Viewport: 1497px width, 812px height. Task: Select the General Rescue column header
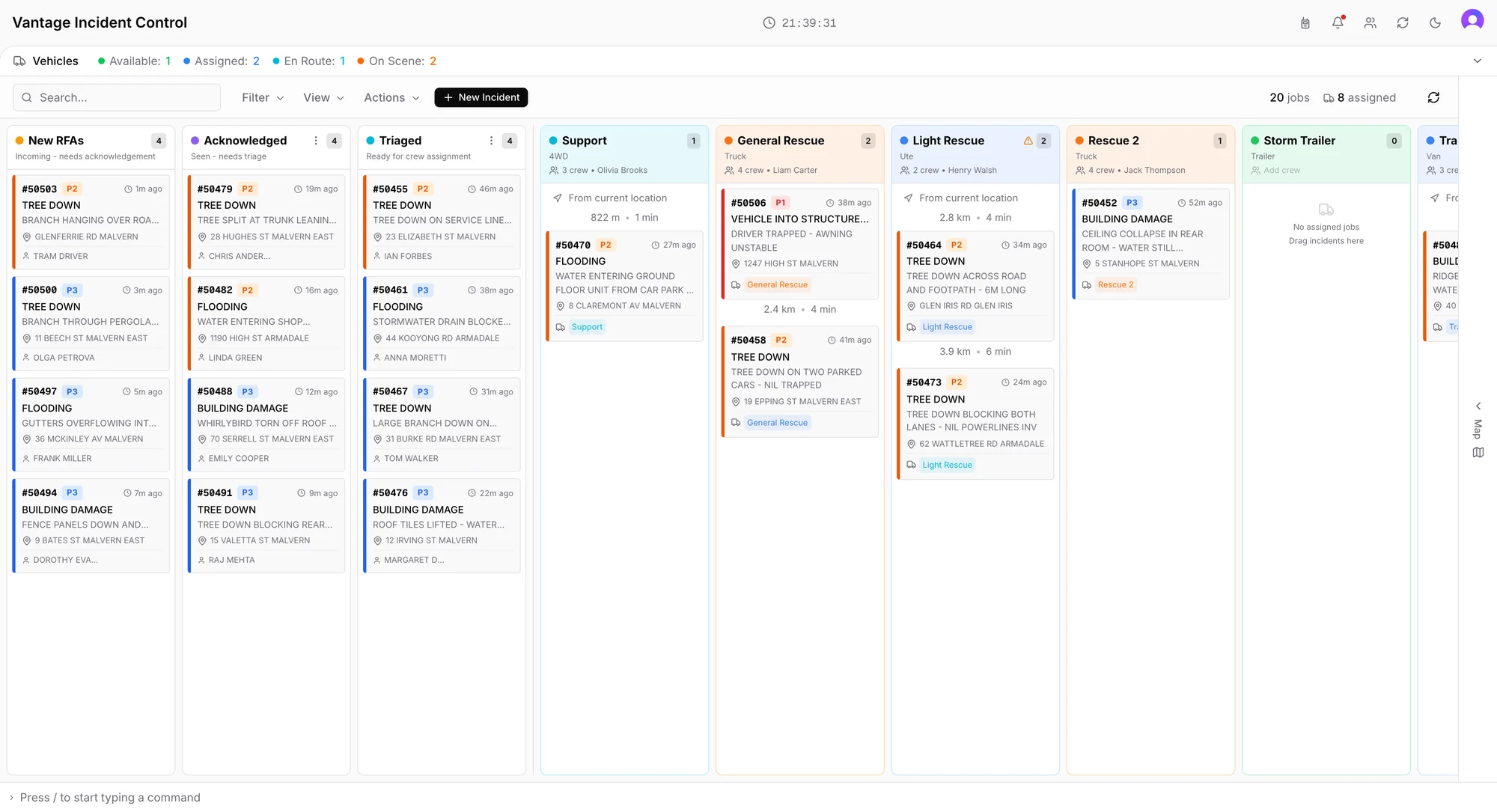click(799, 155)
